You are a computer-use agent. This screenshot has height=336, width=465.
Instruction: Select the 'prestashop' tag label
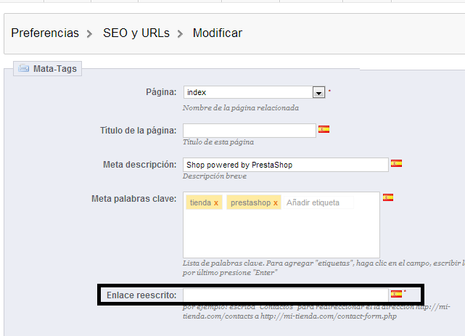coord(250,203)
